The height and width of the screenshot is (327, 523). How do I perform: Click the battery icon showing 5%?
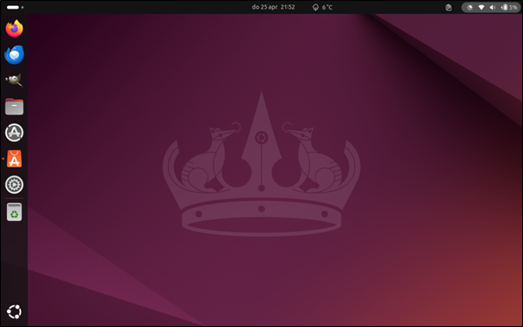pyautogui.click(x=509, y=8)
